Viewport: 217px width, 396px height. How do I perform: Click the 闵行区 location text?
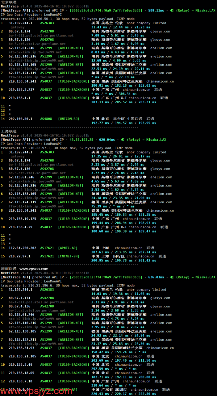tap(119, 256)
